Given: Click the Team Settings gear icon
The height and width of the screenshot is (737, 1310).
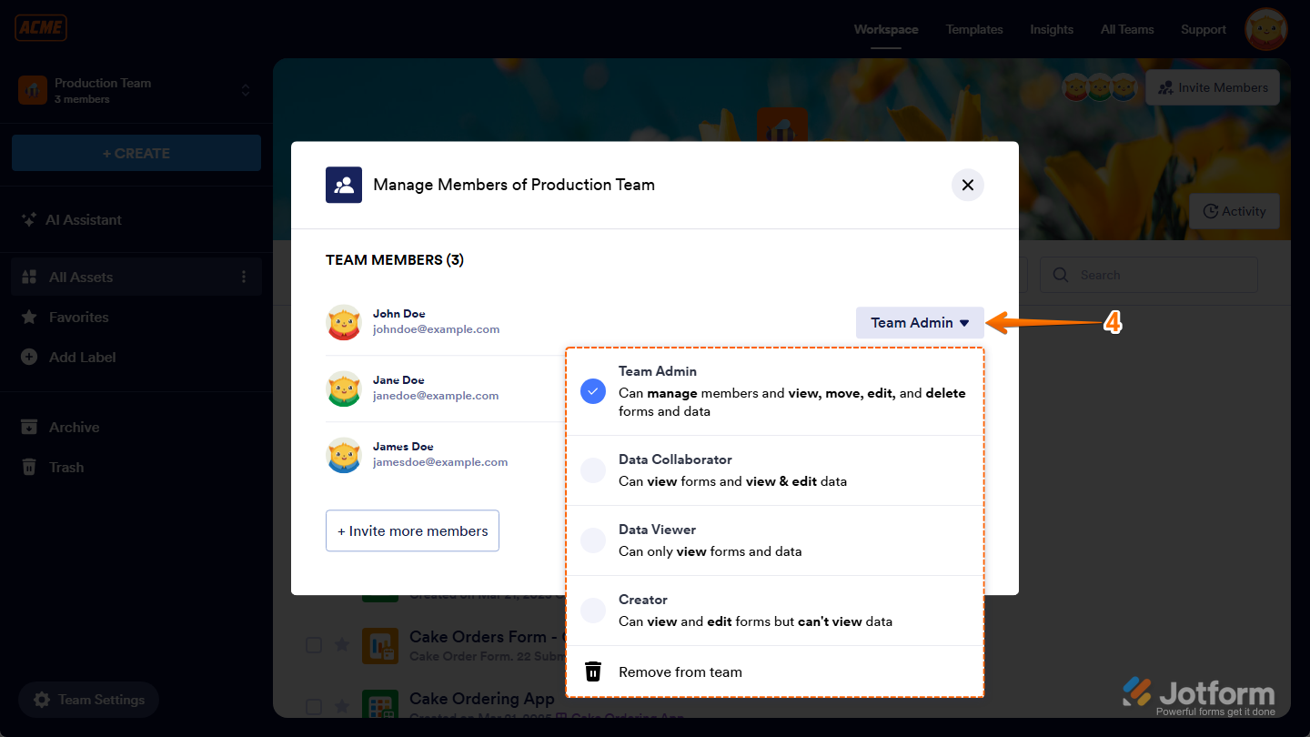Looking at the screenshot, I should pos(41,700).
